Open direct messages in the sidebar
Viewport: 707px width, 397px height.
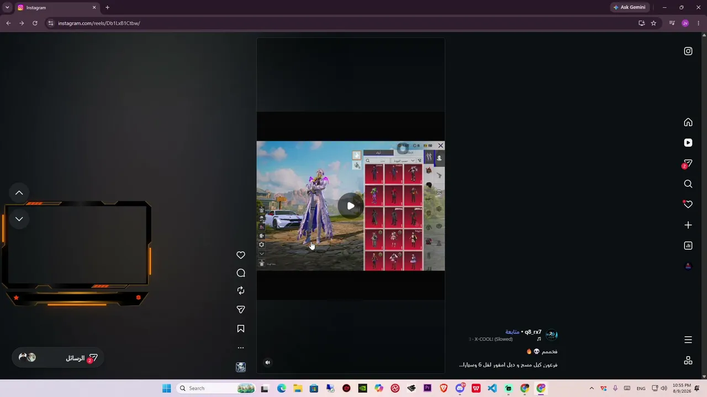click(688, 164)
